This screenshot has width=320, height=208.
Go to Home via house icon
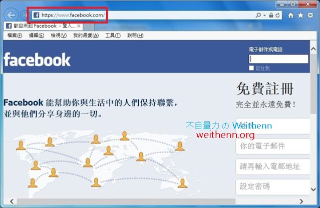290,15
